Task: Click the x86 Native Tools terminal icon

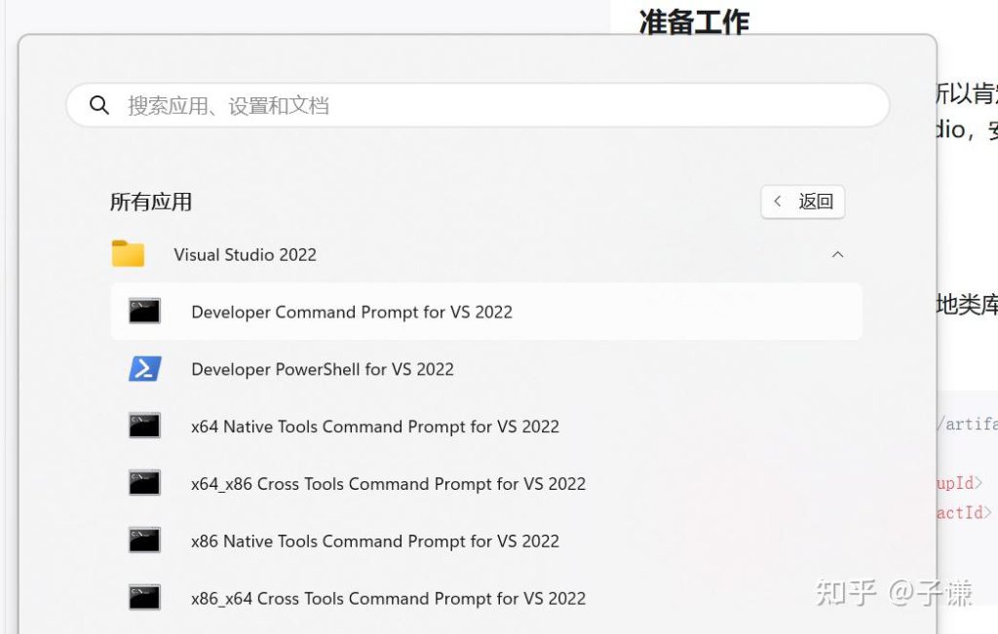Action: 144,541
